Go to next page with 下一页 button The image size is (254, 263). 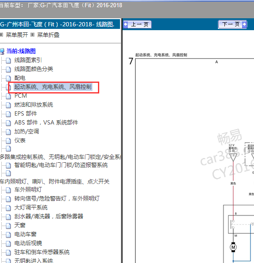click(232, 25)
